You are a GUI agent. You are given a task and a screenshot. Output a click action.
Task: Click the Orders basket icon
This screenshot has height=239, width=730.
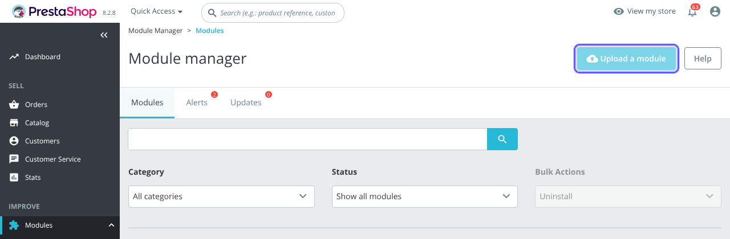[14, 105]
